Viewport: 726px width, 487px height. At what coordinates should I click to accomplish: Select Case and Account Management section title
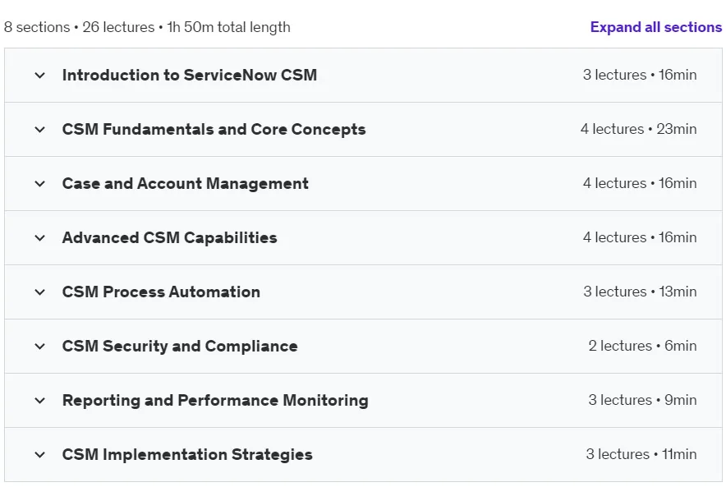[x=186, y=183]
